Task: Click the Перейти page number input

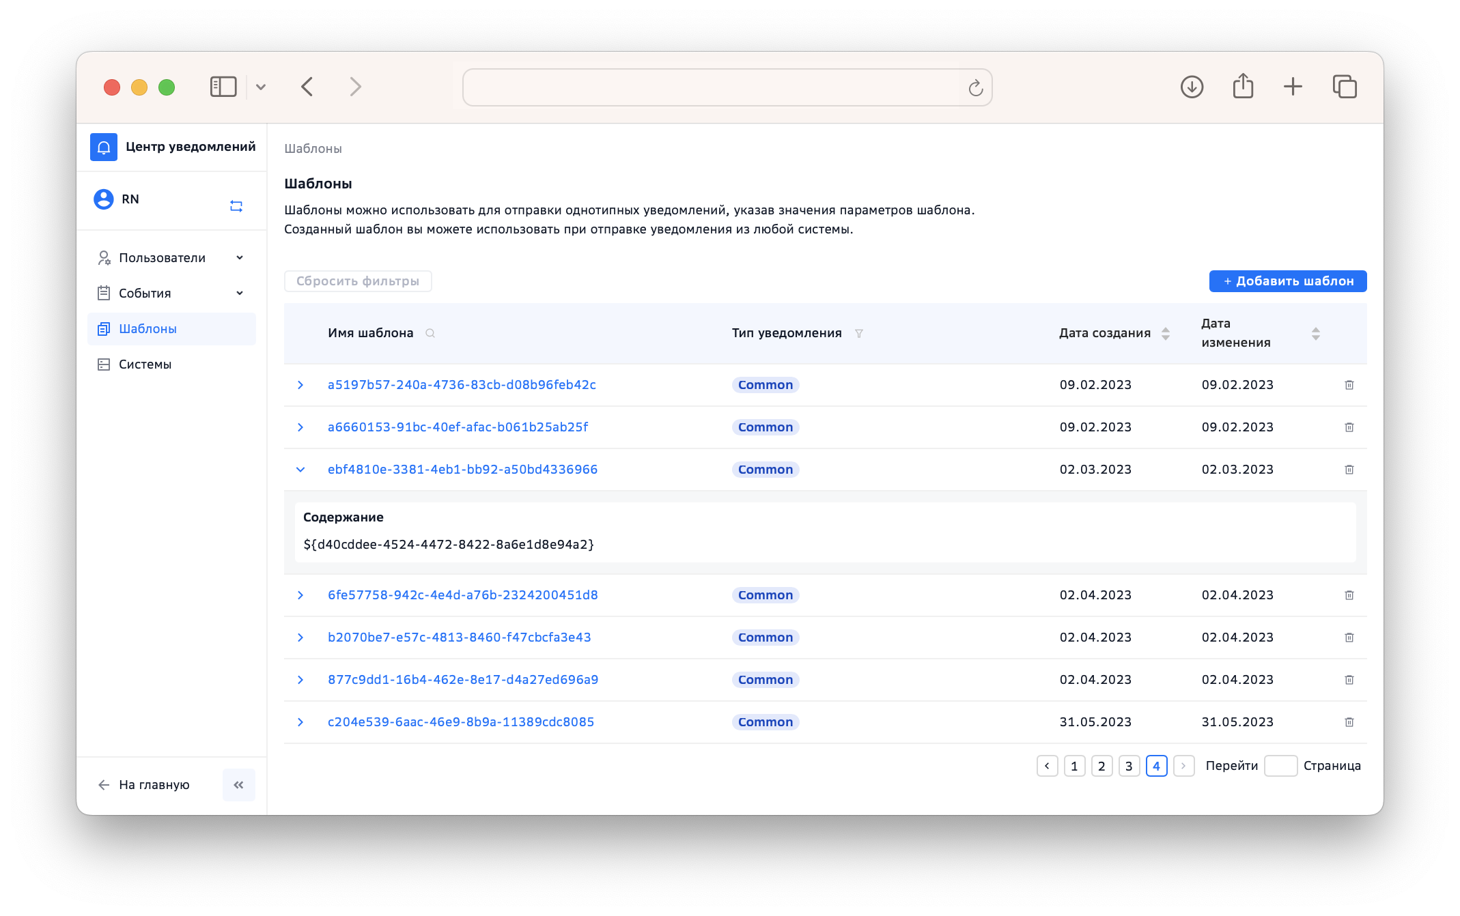Action: (x=1280, y=766)
